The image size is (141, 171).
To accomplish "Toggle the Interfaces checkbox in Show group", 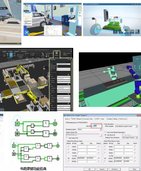I will (31, 53).
